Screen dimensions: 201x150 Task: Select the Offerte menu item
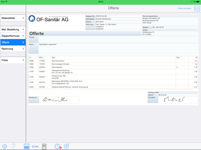[x=13, y=42]
